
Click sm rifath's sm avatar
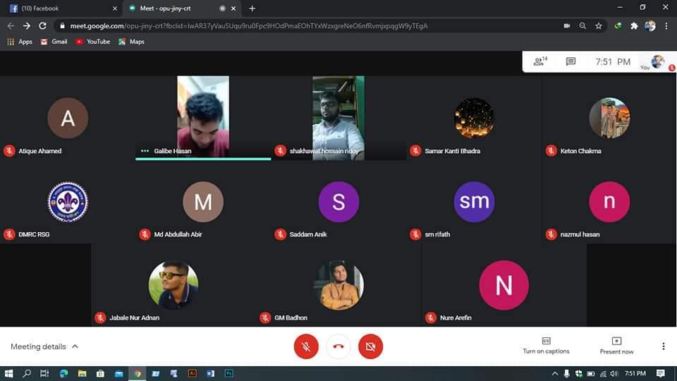pyautogui.click(x=474, y=202)
